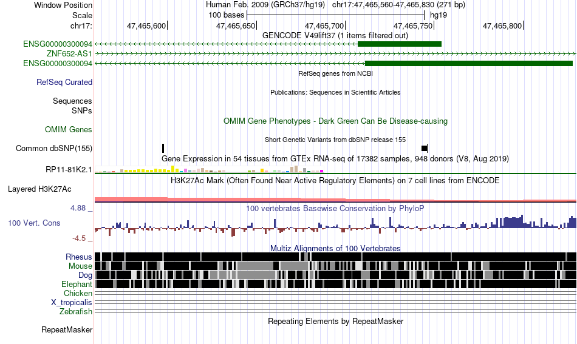Click the chr17: base position label
This screenshot has width=577, height=344.
click(x=81, y=25)
